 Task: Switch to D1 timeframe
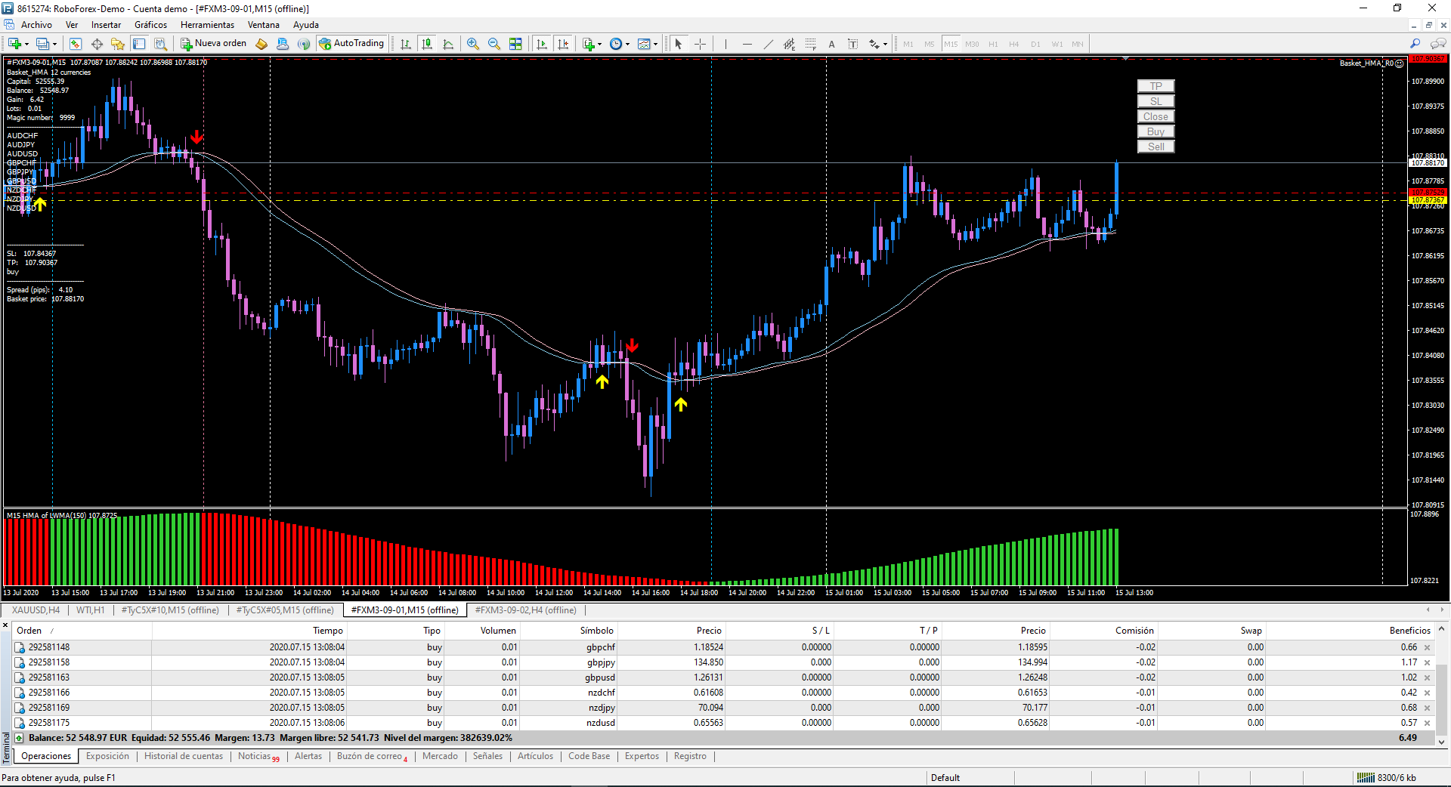point(1035,44)
